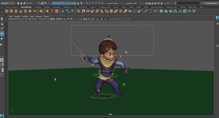
Task: Create a polygon disc from the shelf
Action: tap(35, 11)
